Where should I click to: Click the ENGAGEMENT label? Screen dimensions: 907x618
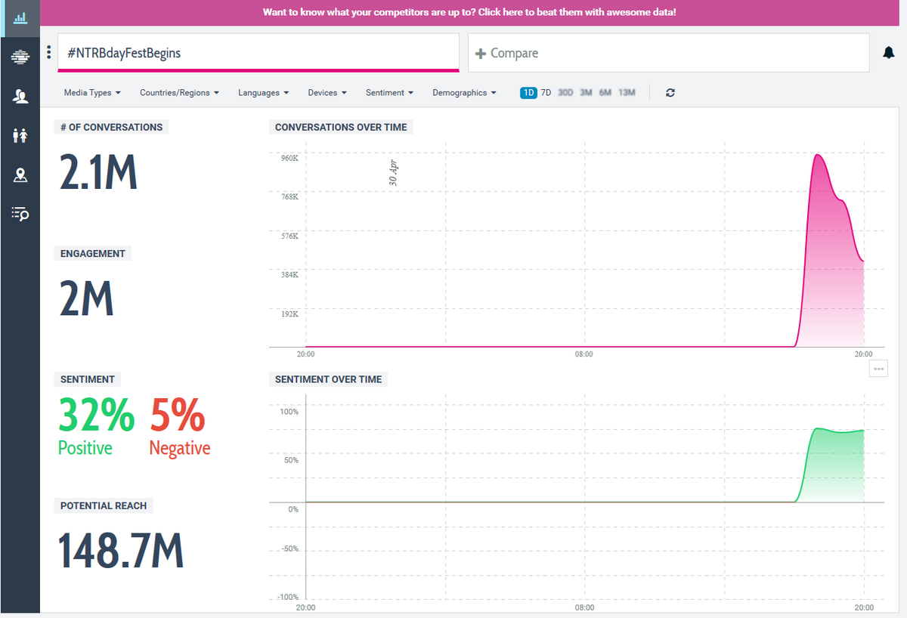pos(93,253)
